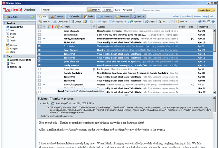This screenshot has width=219, height=148.
Task: Open the attachment paperclip on Shawn Beddows row
Action: tap(94, 69)
